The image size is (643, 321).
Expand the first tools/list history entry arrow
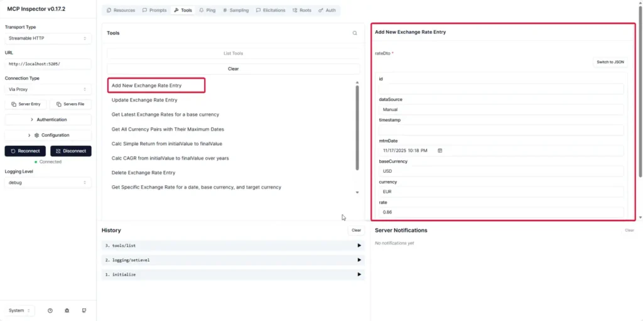(x=359, y=245)
